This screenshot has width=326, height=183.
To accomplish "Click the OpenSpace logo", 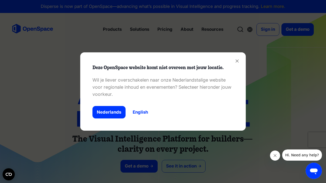I will click(33, 29).
